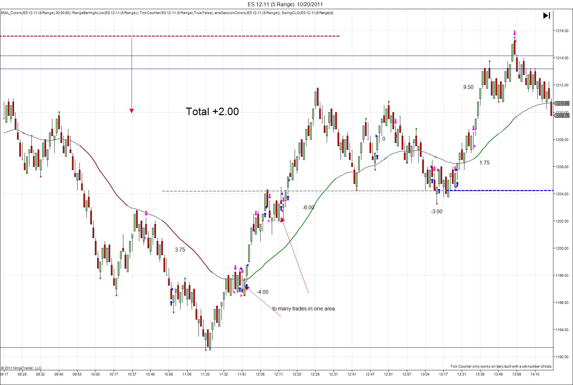Select the EMA_Colors indicator label
The height and width of the screenshot is (385, 573).
[36, 13]
